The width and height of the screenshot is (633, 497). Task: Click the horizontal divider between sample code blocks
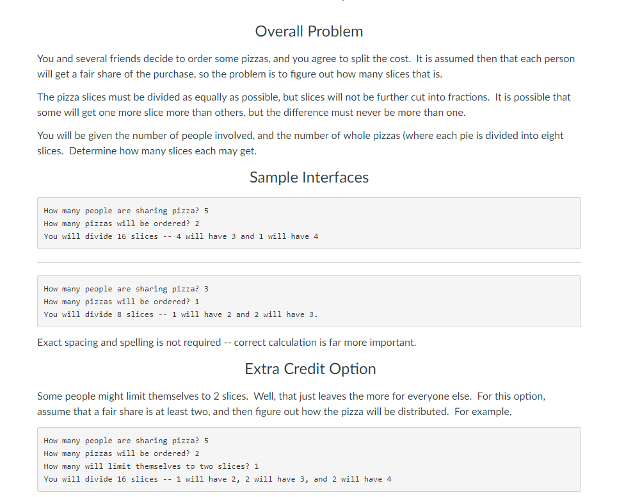tap(308, 263)
